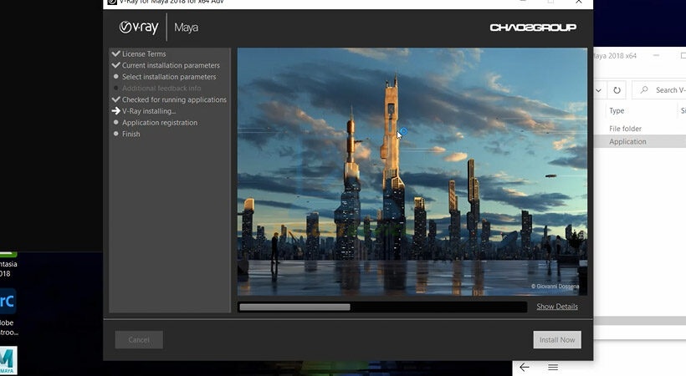Open the Adobe Rc desktop icon
This screenshot has height=376, width=686.
coord(8,301)
